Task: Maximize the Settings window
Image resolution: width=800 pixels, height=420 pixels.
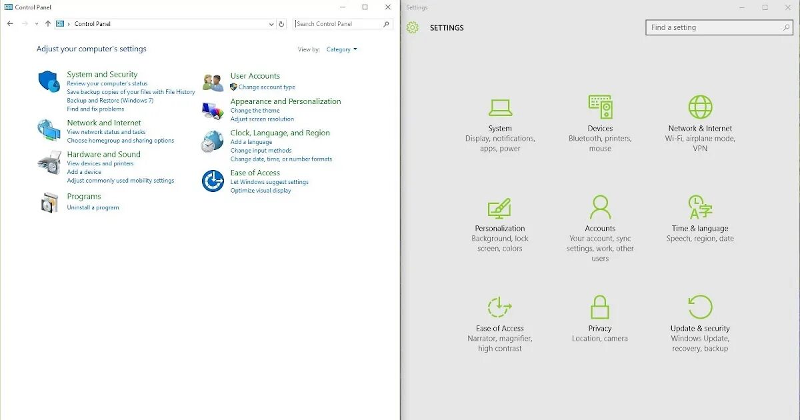Action: coord(765,7)
